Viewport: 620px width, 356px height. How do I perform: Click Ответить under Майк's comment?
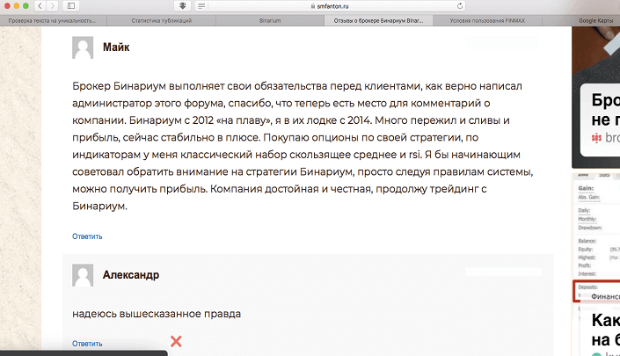(87, 236)
